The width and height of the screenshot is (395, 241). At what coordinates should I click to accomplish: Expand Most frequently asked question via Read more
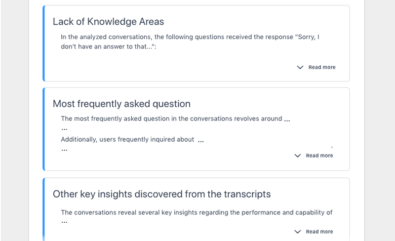point(319,156)
